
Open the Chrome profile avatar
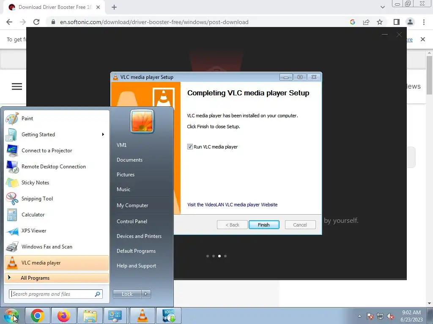[410, 22]
